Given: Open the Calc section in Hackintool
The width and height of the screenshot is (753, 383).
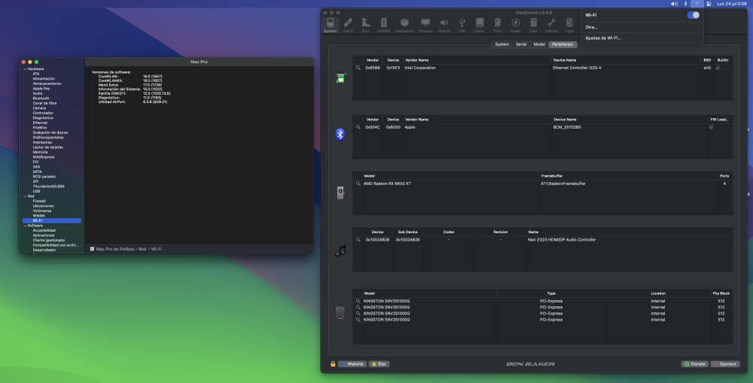Looking at the screenshot, I should pos(534,26).
